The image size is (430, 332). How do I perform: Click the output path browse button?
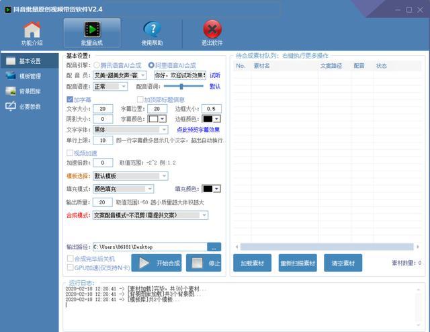pyautogui.click(x=214, y=247)
